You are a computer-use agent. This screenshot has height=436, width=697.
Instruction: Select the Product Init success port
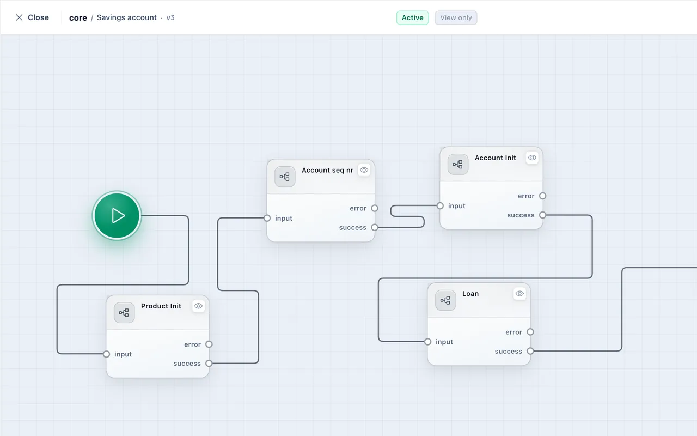[x=209, y=364]
